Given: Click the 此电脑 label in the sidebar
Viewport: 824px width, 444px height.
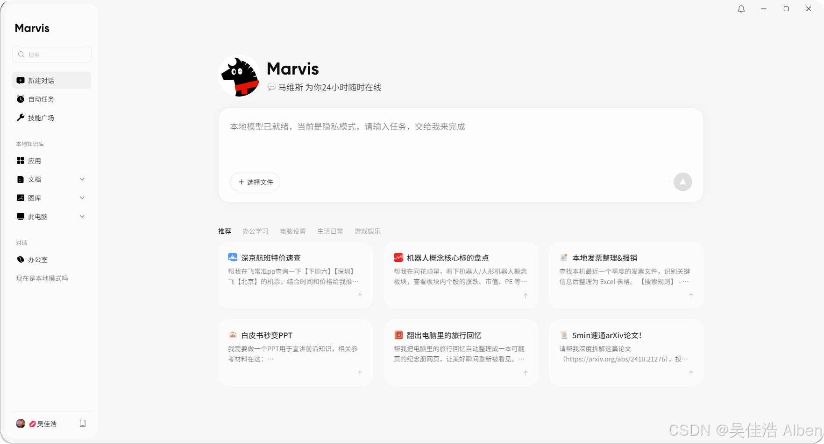Looking at the screenshot, I should point(38,217).
